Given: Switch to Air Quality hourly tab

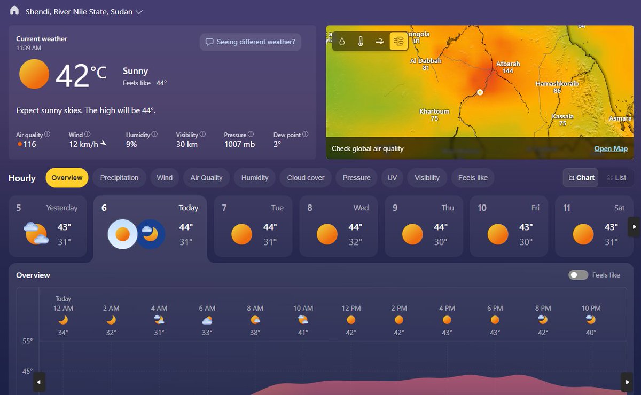Looking at the screenshot, I should pyautogui.click(x=207, y=178).
